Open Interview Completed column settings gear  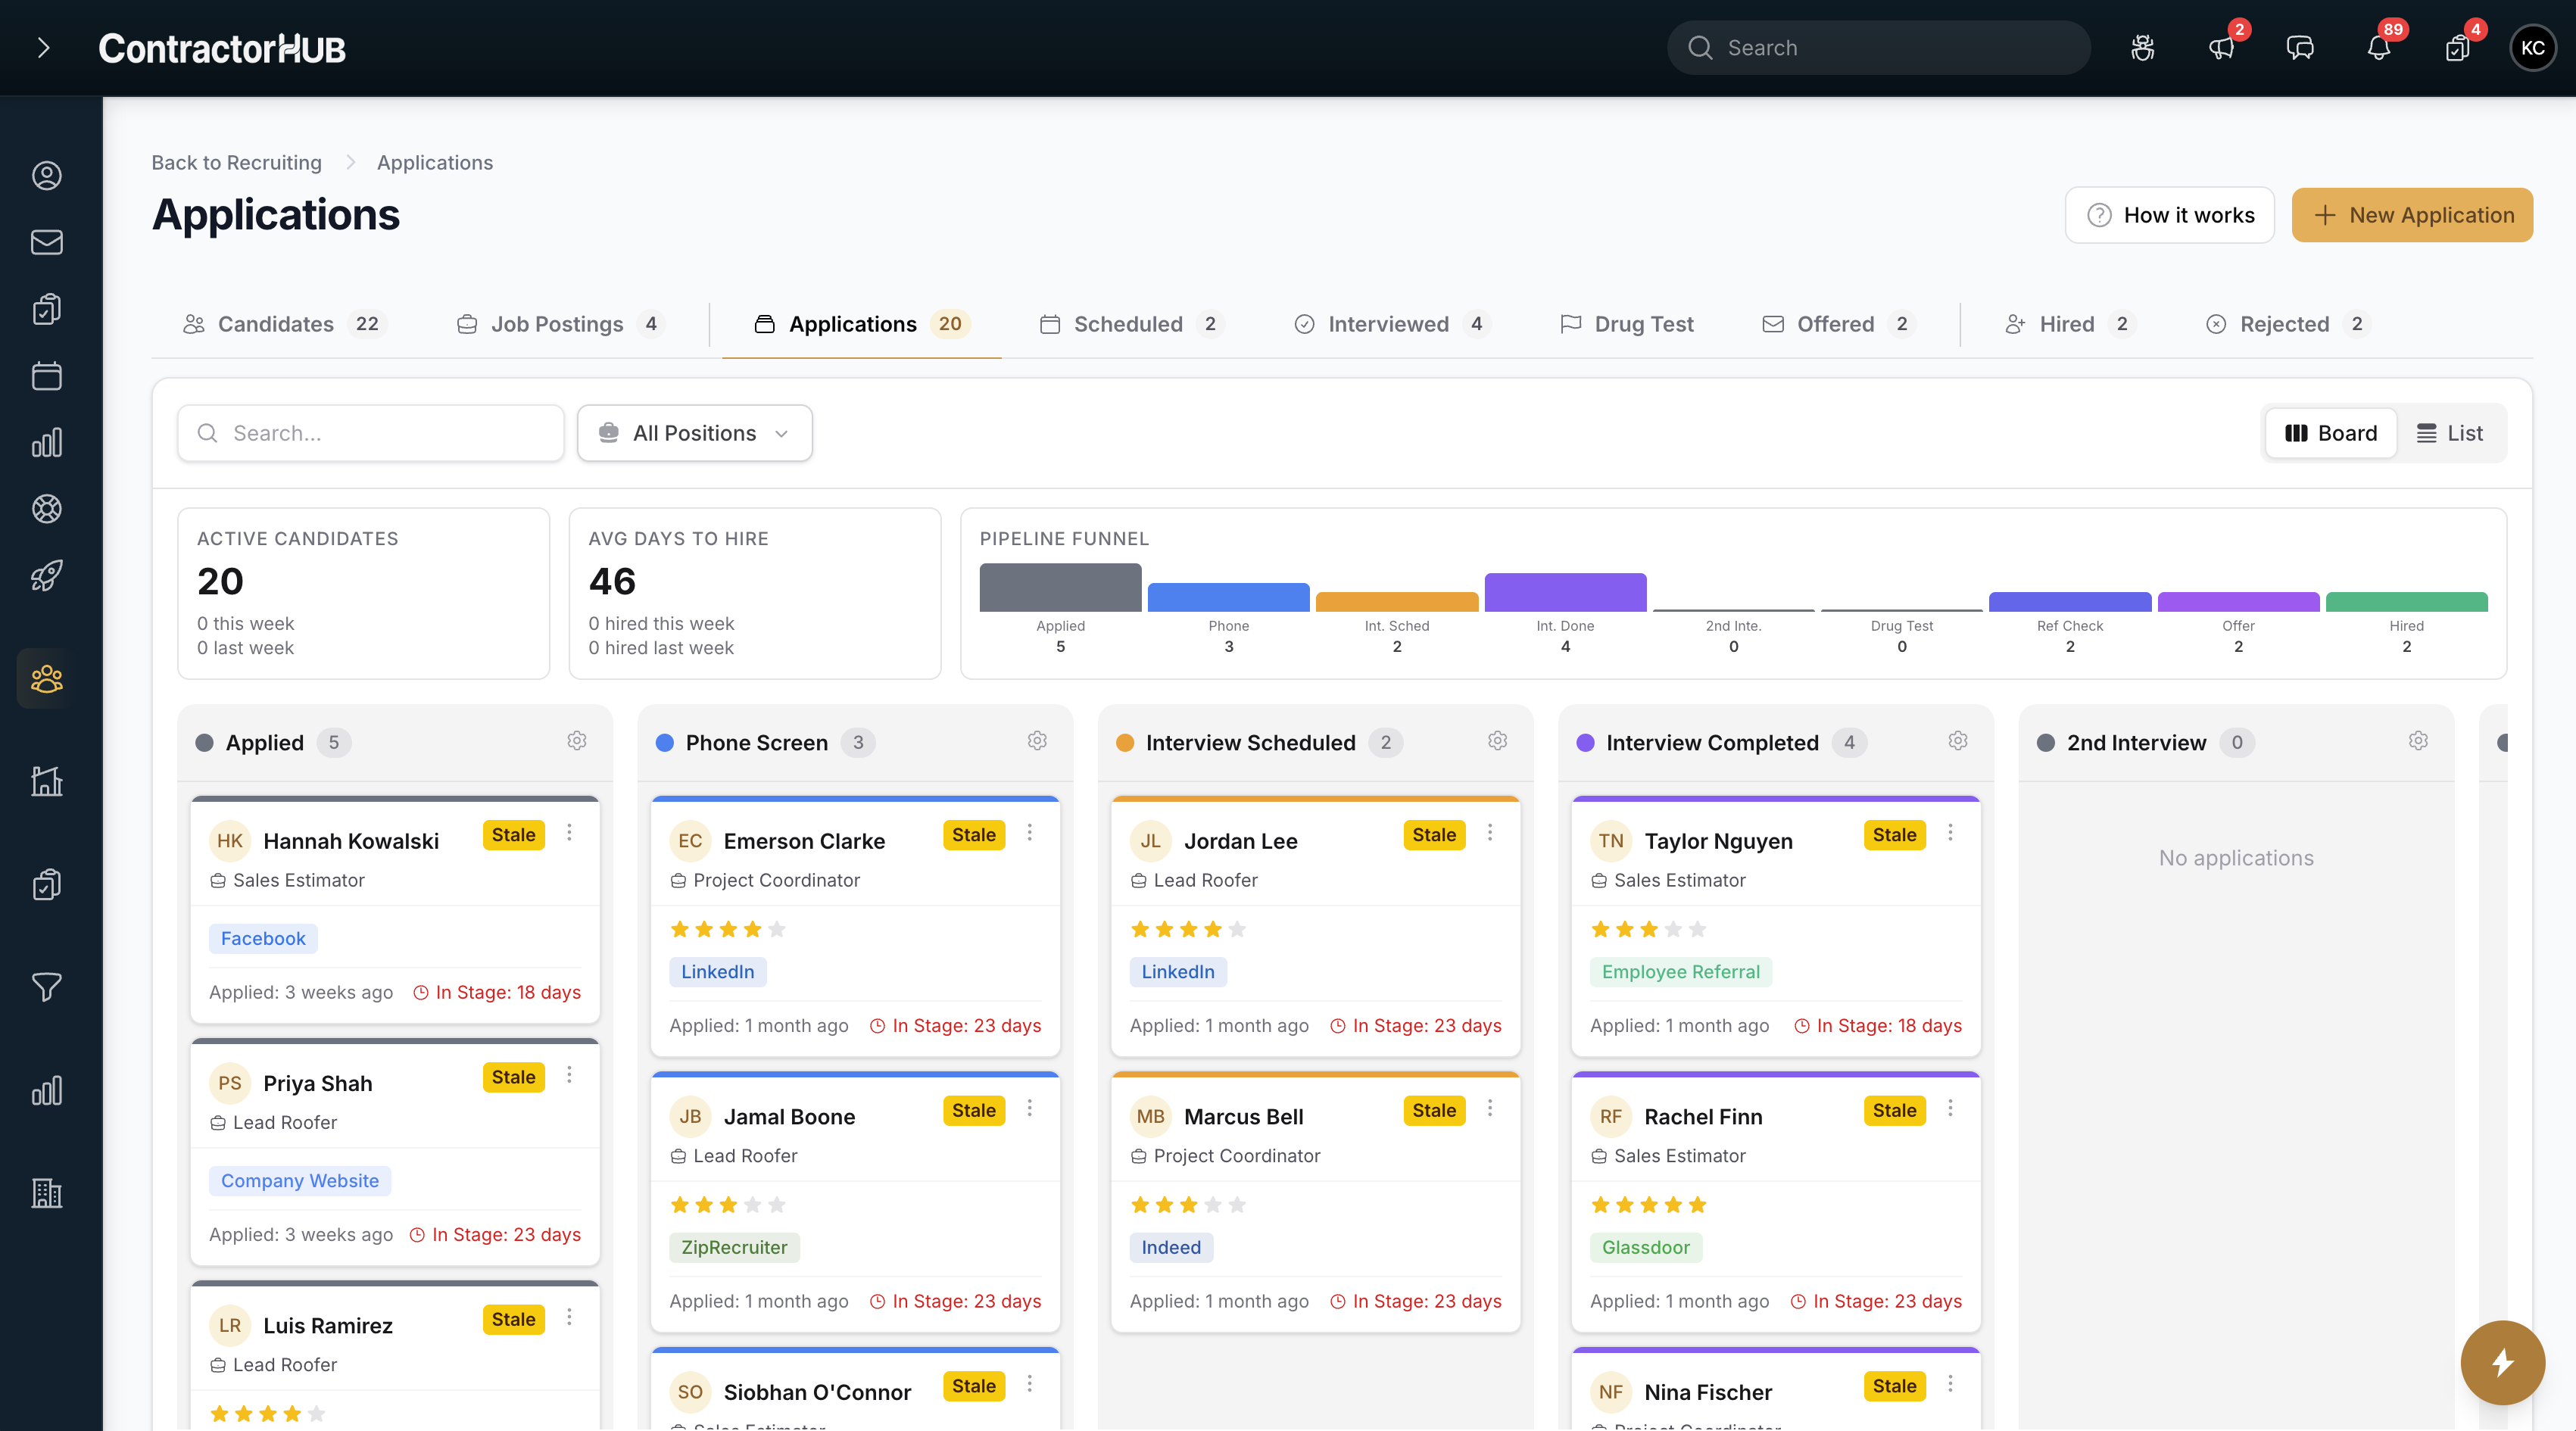(x=1958, y=741)
